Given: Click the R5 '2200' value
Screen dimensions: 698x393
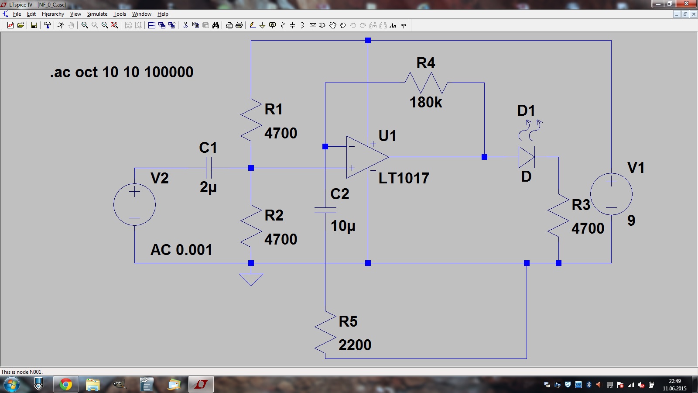Looking at the screenshot, I should pyautogui.click(x=355, y=345).
